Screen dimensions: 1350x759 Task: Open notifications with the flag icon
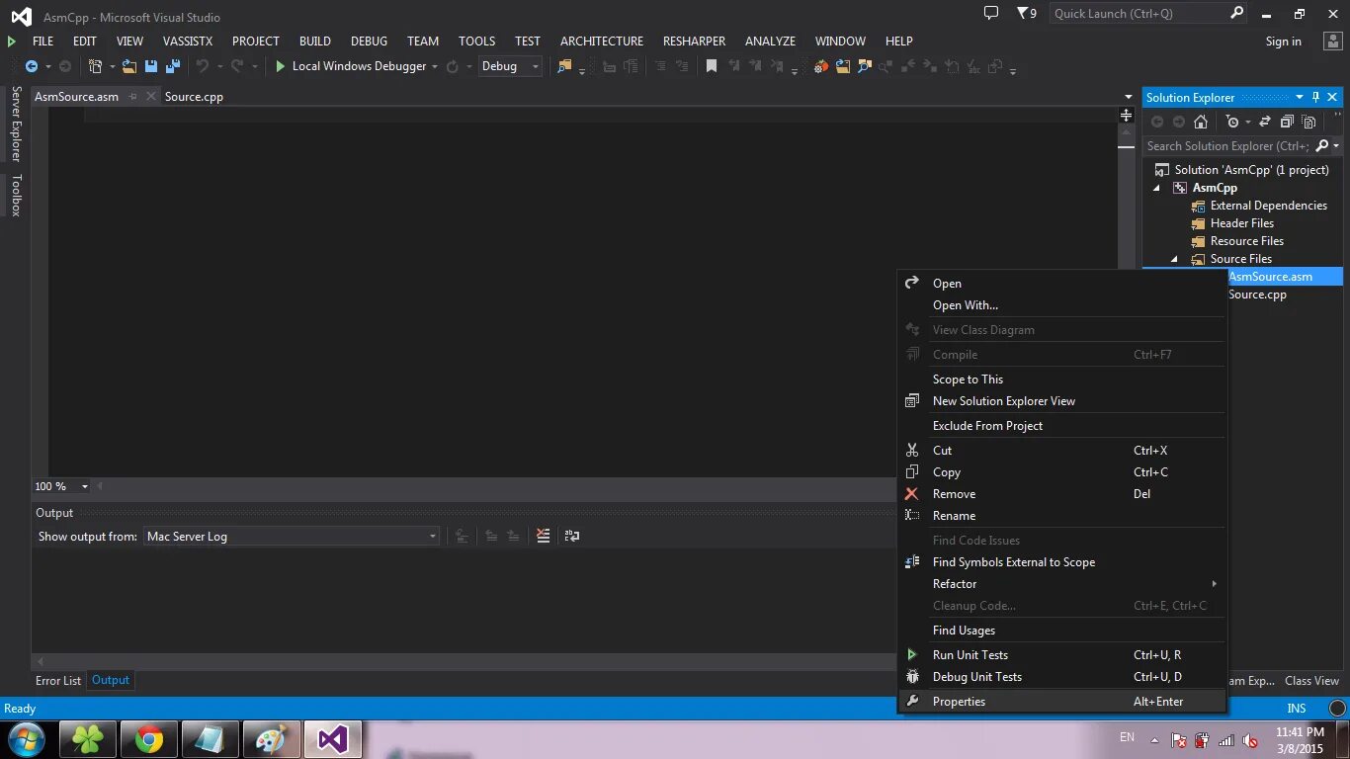coord(1023,14)
